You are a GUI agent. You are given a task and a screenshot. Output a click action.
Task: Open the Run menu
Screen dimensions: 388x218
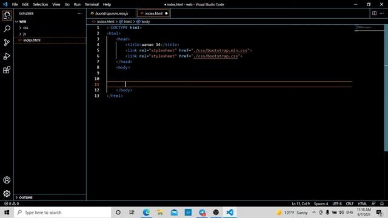pyautogui.click(x=77, y=4)
